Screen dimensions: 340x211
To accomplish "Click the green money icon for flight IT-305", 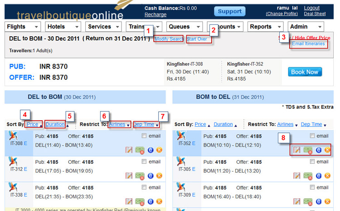I will pyautogui.click(x=308, y=176).
